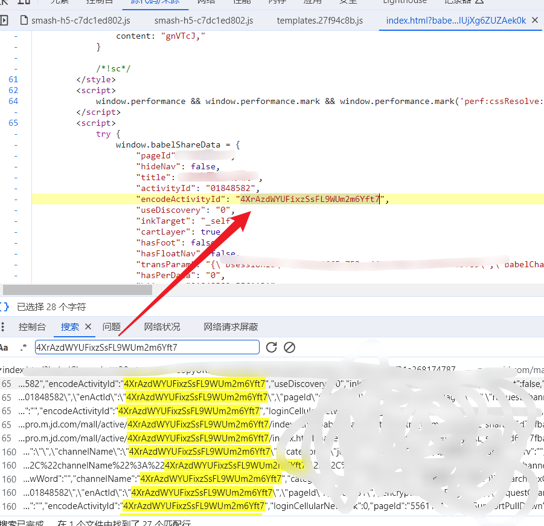This screenshot has height=526, width=544.
Task: Open the first smash-h5-c7dc1ed802.js tab with file icon
Action: coord(75,21)
